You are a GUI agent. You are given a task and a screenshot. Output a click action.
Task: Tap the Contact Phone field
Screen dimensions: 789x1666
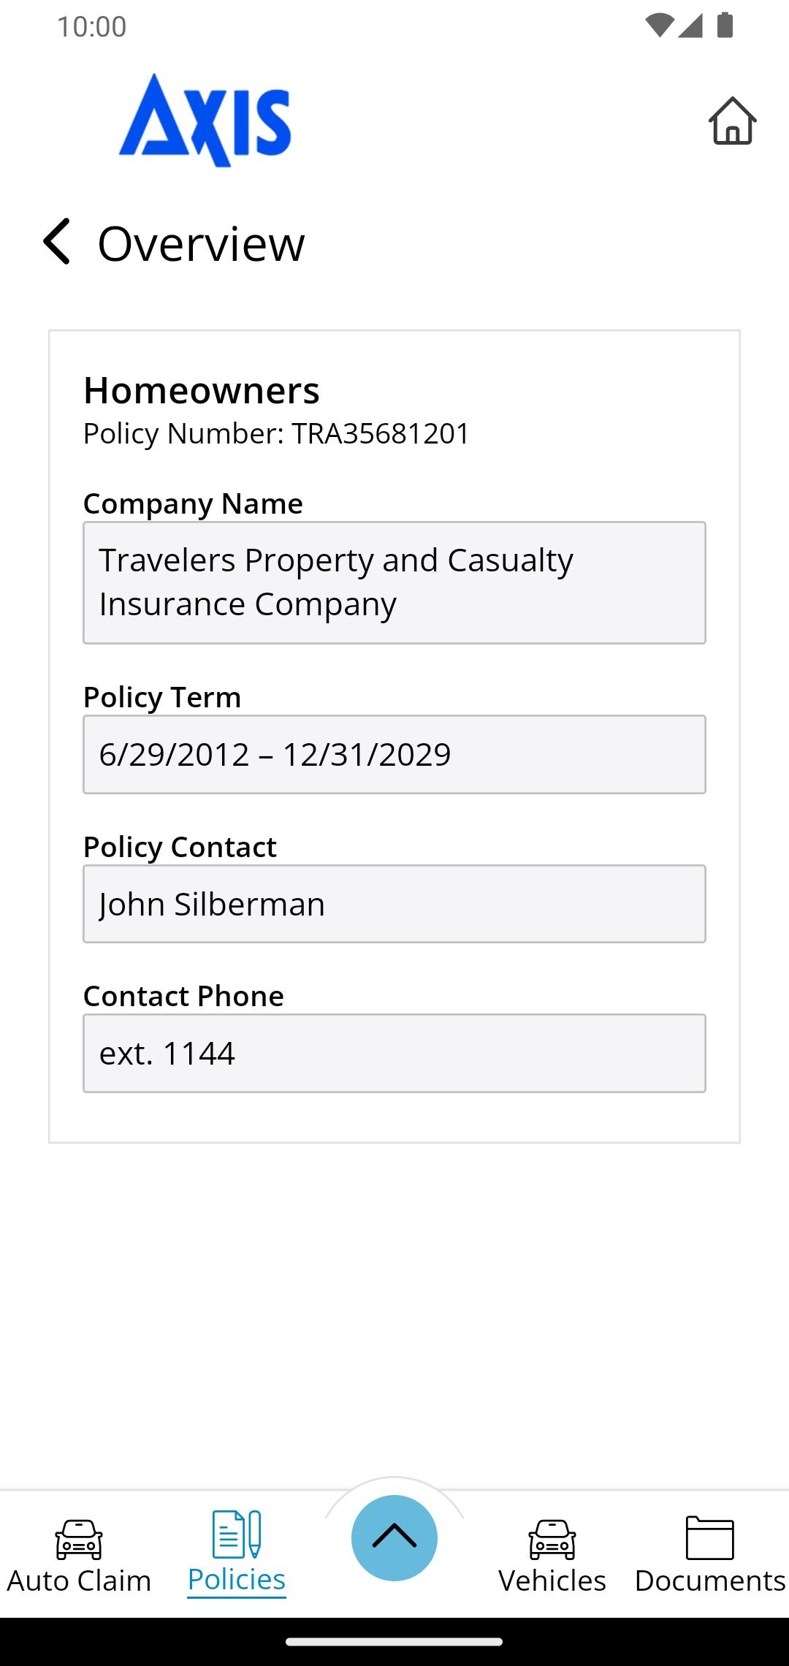coord(394,1053)
